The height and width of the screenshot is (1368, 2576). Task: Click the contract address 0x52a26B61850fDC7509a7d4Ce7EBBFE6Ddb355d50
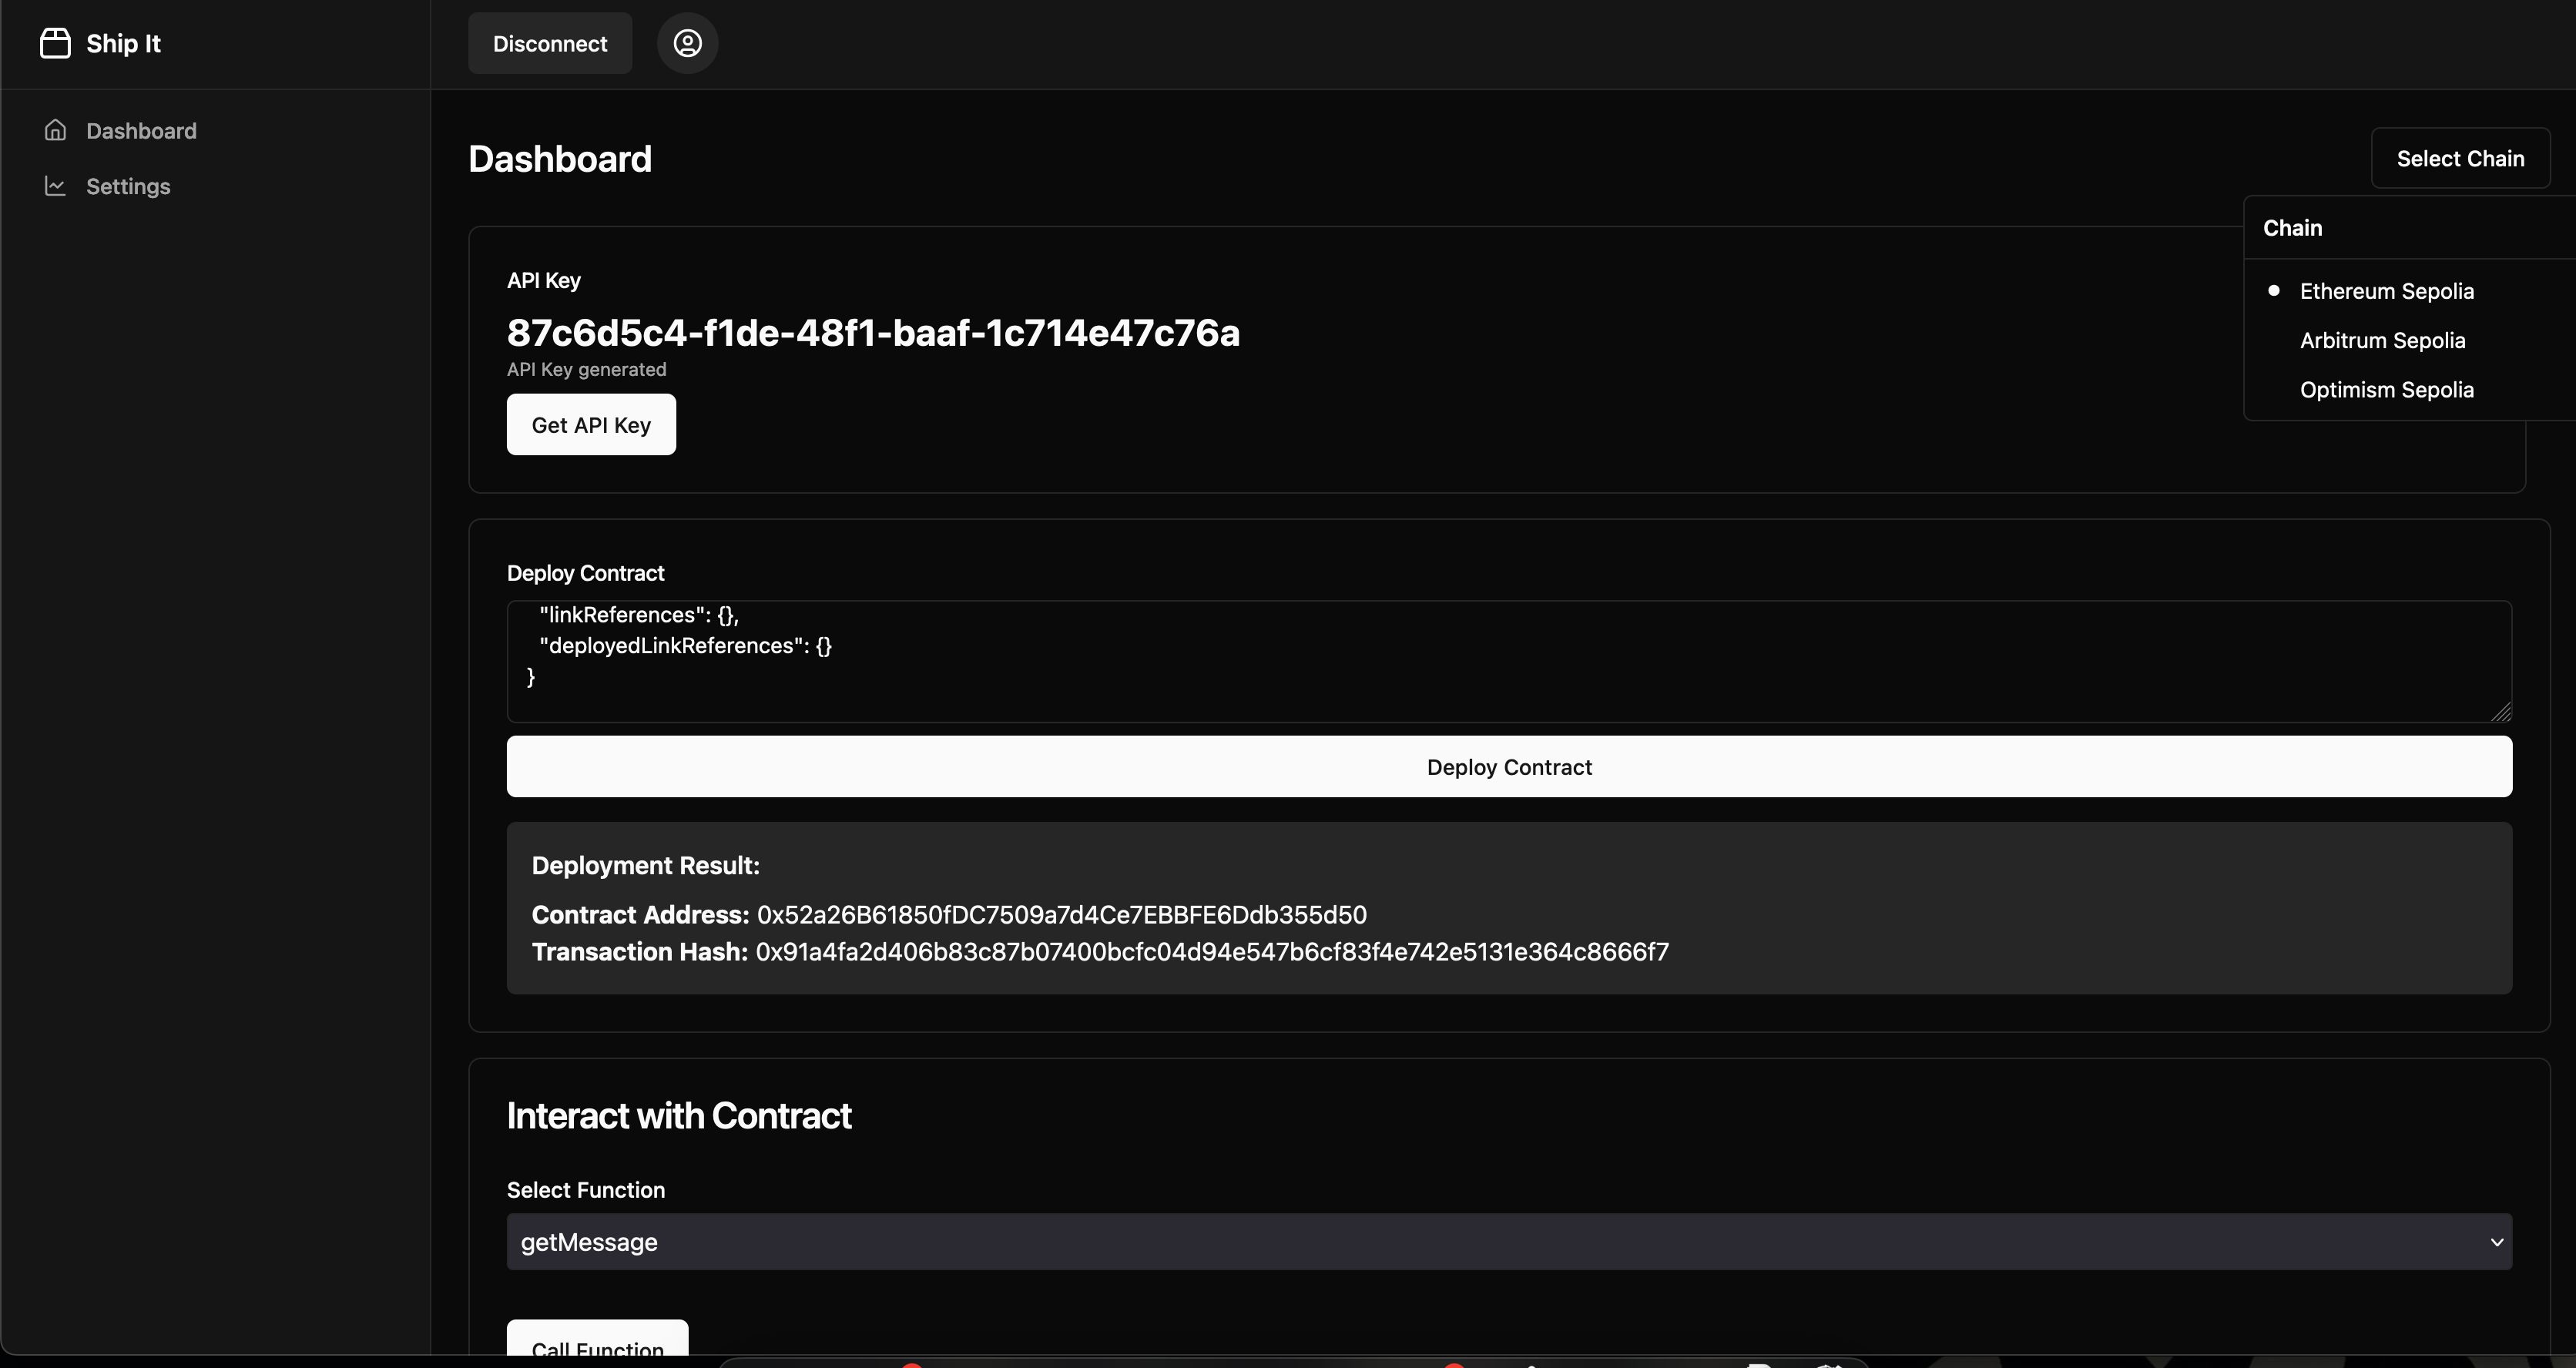point(1062,915)
